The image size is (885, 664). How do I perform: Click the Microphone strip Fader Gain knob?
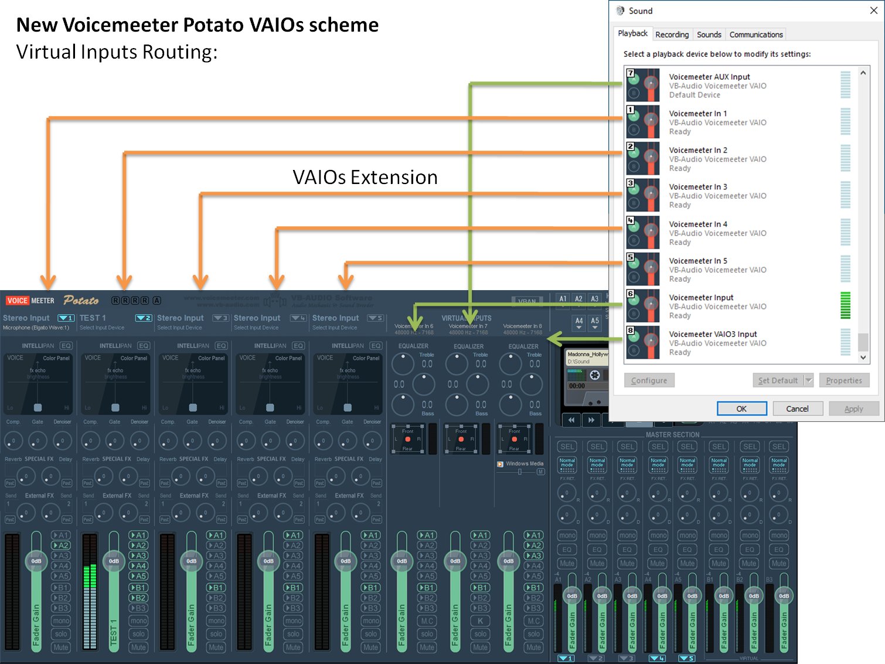[36, 561]
